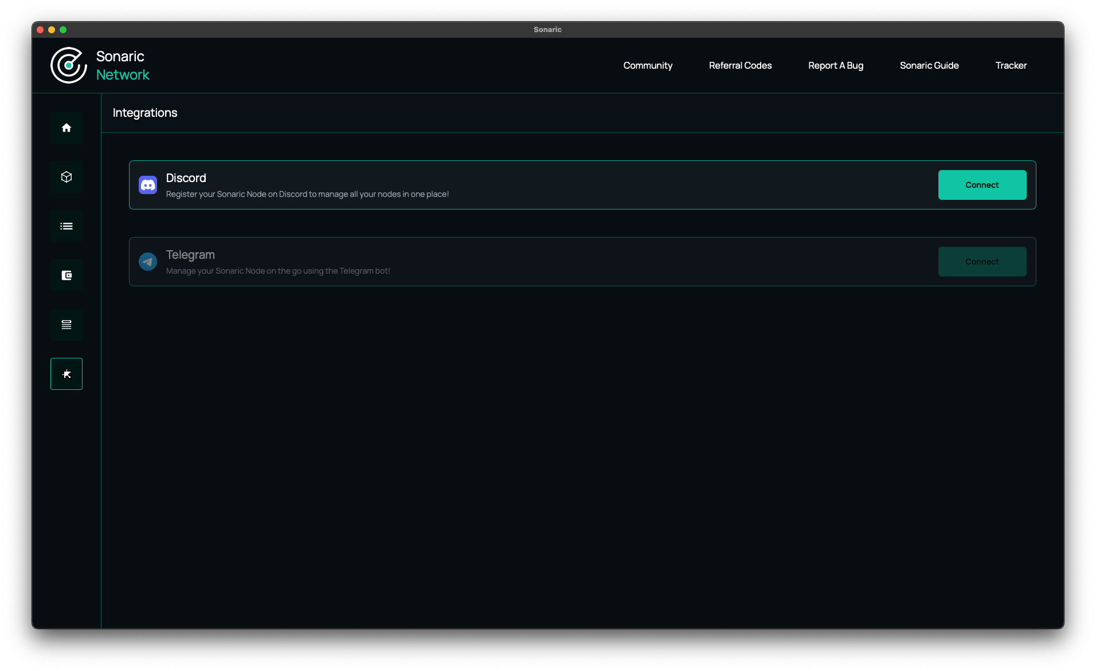Open the Sonaric Guide link
1096x671 pixels.
click(x=929, y=65)
